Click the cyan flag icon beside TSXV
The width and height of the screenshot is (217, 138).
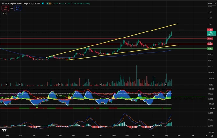[x=43, y=3]
